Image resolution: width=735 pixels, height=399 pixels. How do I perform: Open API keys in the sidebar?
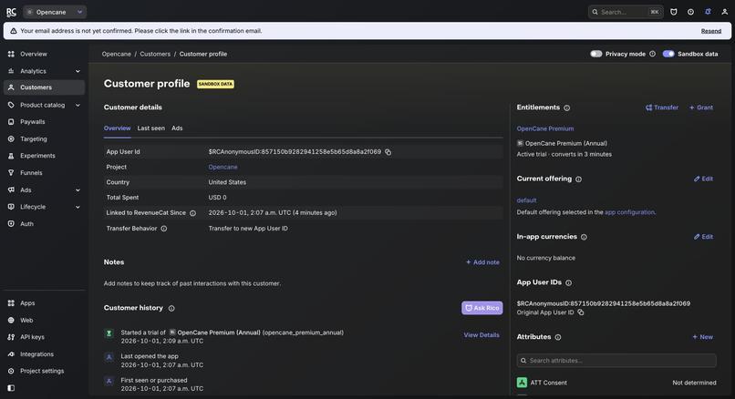44,337
